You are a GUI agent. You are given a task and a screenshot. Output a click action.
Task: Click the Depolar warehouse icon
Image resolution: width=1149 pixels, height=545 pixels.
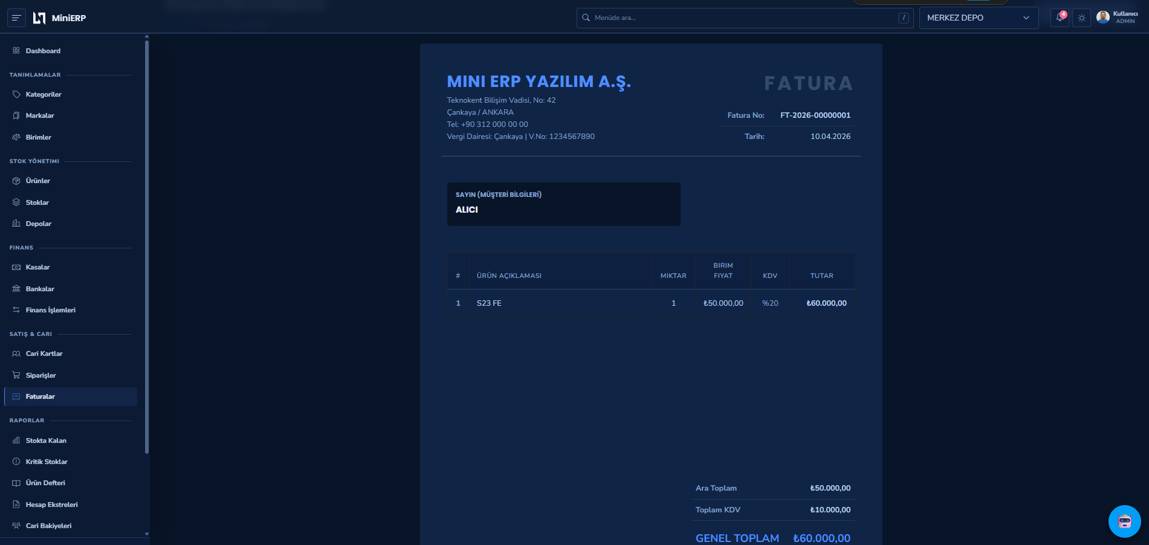tap(16, 224)
